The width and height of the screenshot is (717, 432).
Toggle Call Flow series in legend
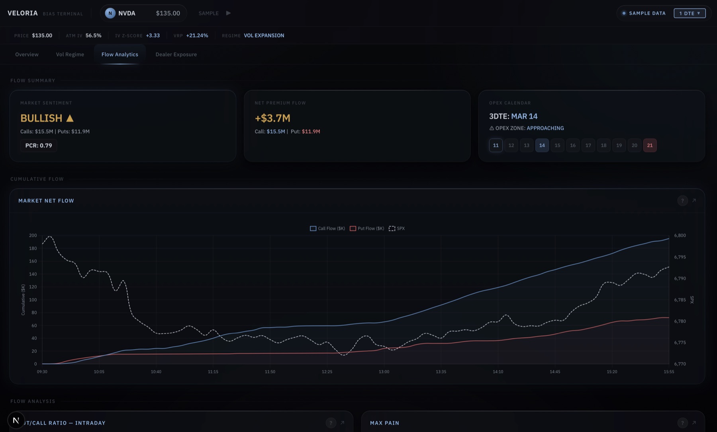tap(327, 228)
